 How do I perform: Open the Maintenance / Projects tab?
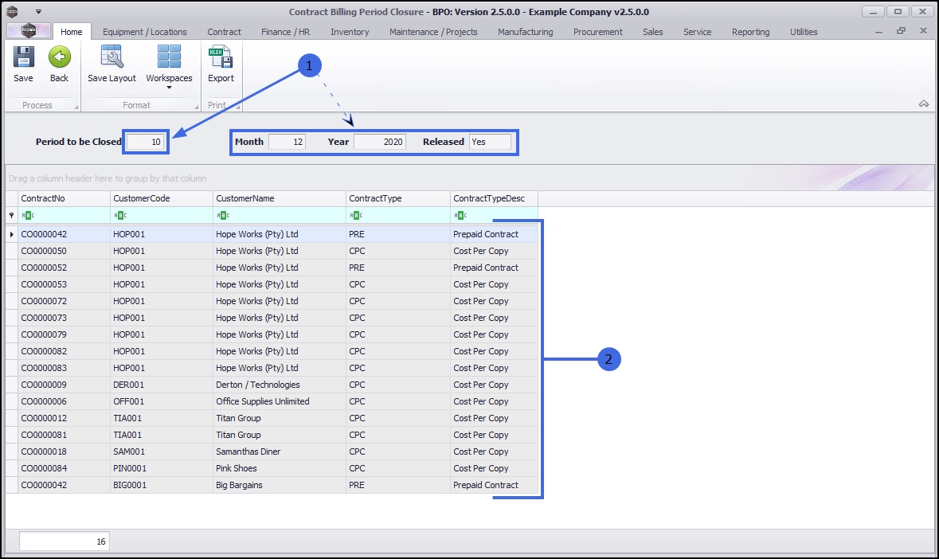tap(433, 32)
